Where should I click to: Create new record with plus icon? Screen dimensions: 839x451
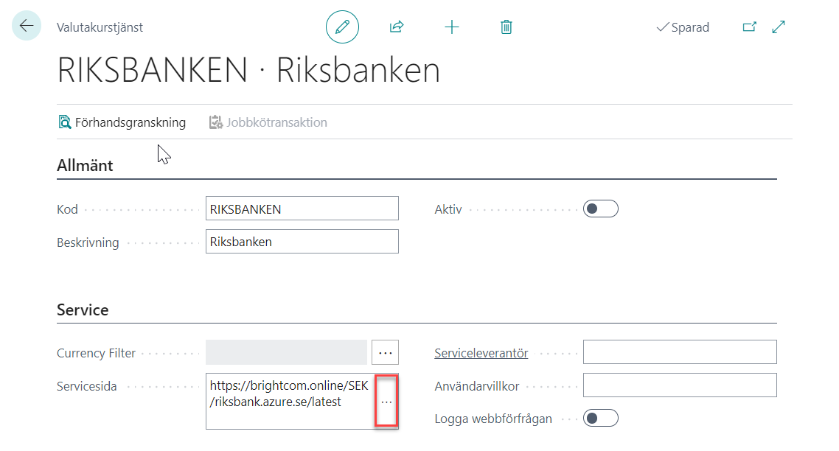click(x=452, y=27)
